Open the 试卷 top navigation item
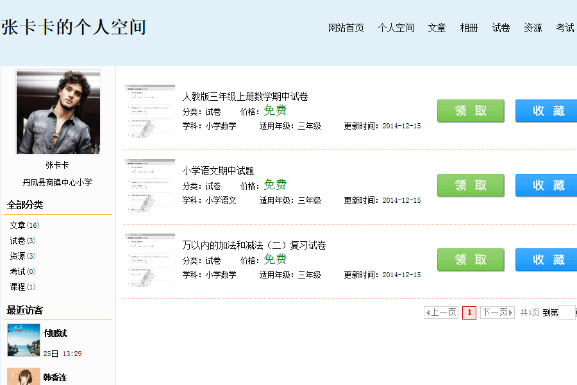 click(501, 28)
